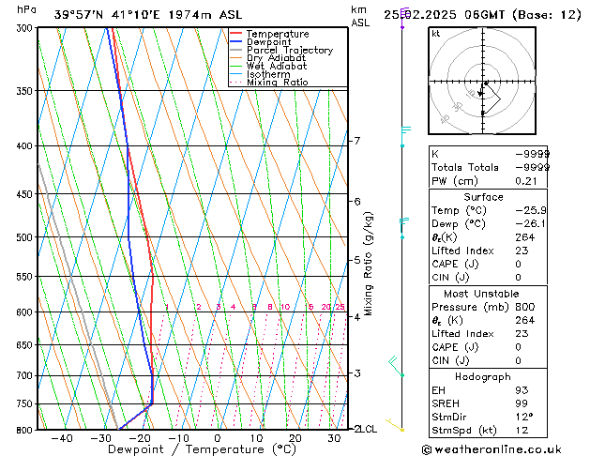This screenshot has height=456, width=590.
Task: Click the Mixing Ratio legend entry
Action: pos(277,83)
